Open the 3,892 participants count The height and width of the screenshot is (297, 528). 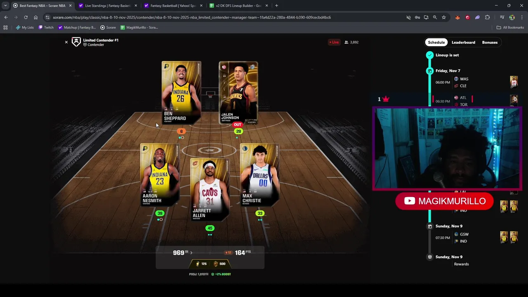coord(351,42)
